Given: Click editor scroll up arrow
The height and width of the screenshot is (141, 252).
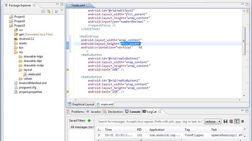Looking at the screenshot, I should pos(244,11).
